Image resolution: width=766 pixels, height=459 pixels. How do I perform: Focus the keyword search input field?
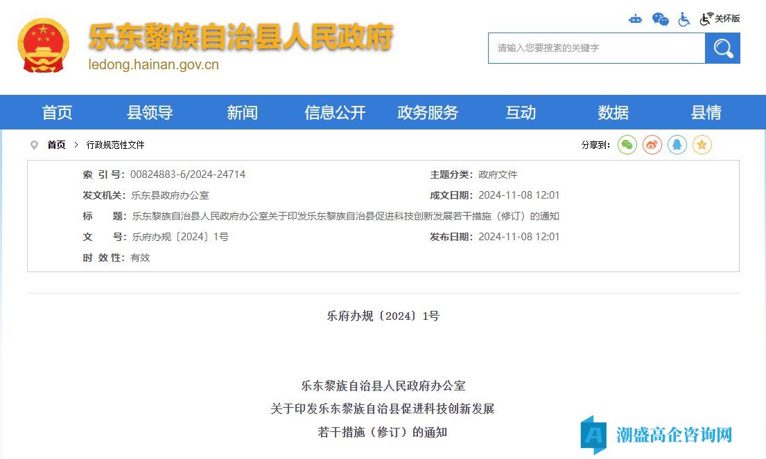tap(596, 48)
